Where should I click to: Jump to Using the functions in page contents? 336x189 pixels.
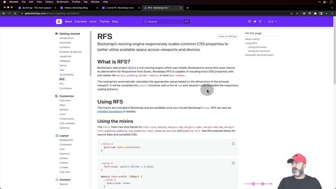click(x=259, y=51)
